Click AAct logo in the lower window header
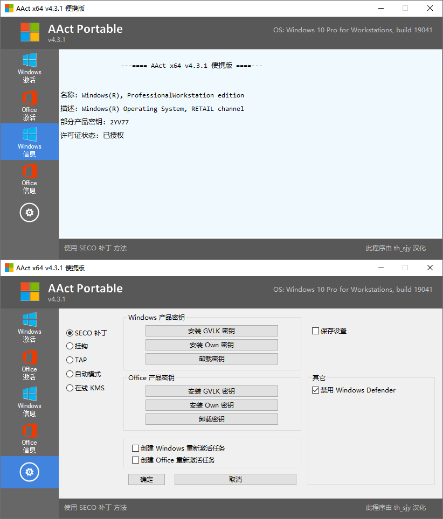The width and height of the screenshot is (443, 519). pyautogui.click(x=30, y=292)
